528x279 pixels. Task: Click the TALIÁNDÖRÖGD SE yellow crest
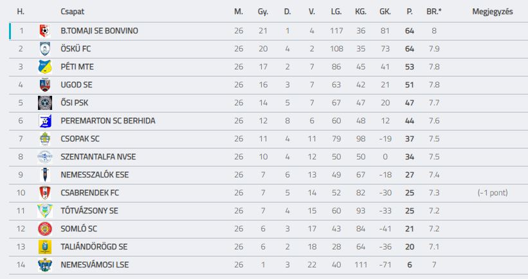click(45, 247)
